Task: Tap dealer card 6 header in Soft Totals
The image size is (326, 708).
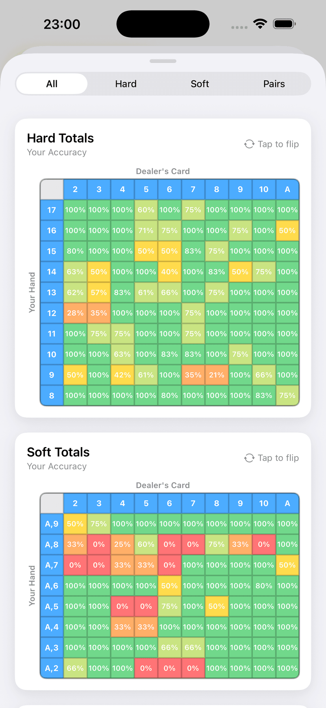Action: point(169,503)
